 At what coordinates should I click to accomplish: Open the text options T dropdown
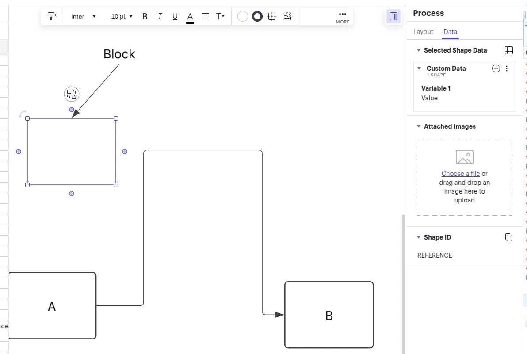(220, 16)
